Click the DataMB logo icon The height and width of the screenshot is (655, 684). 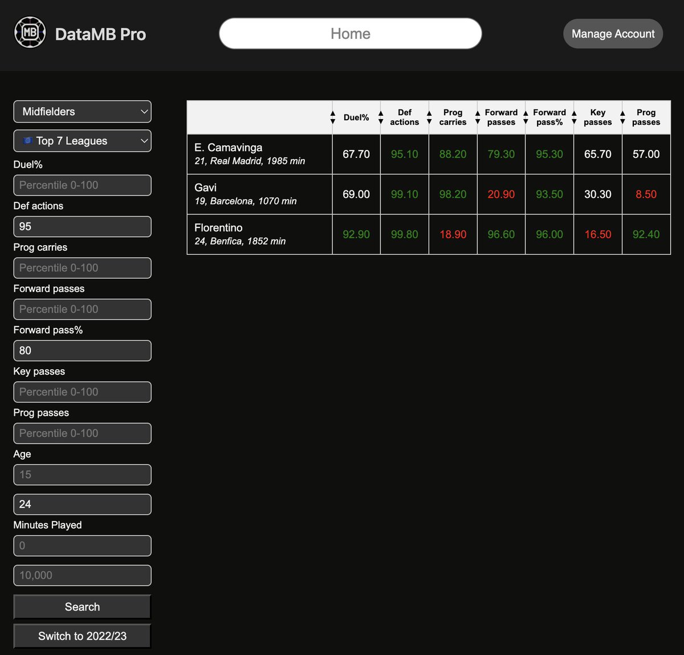(x=30, y=32)
